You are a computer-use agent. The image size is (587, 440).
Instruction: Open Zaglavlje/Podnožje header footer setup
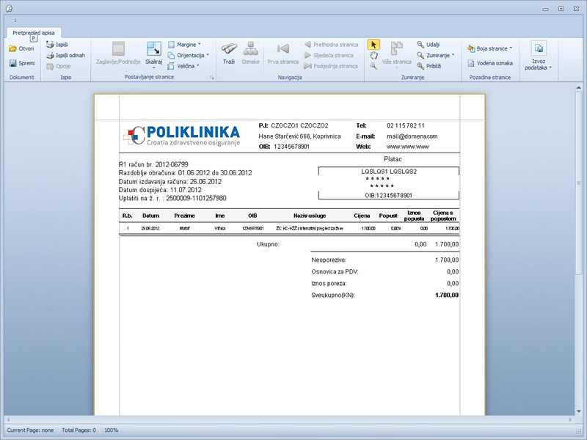tap(118, 54)
